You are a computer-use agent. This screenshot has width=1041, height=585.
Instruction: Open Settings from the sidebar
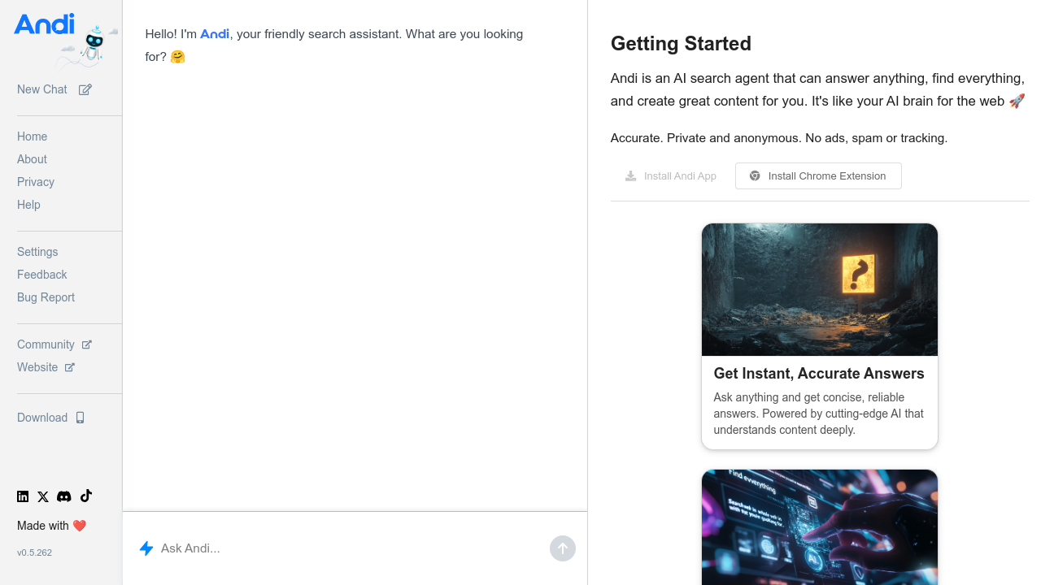[x=37, y=252]
